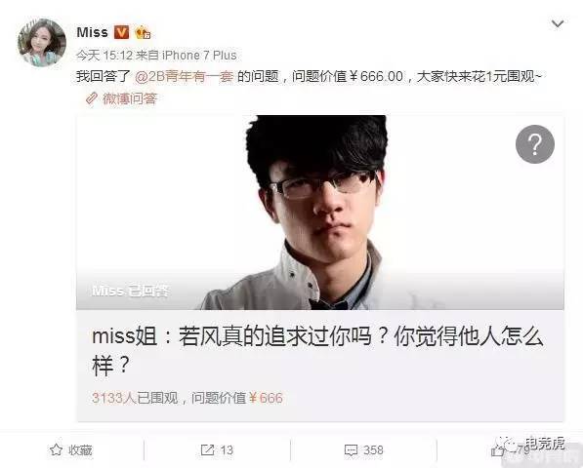The image size is (583, 468).
Task: Click the gray question mark circle icon
Action: (535, 144)
